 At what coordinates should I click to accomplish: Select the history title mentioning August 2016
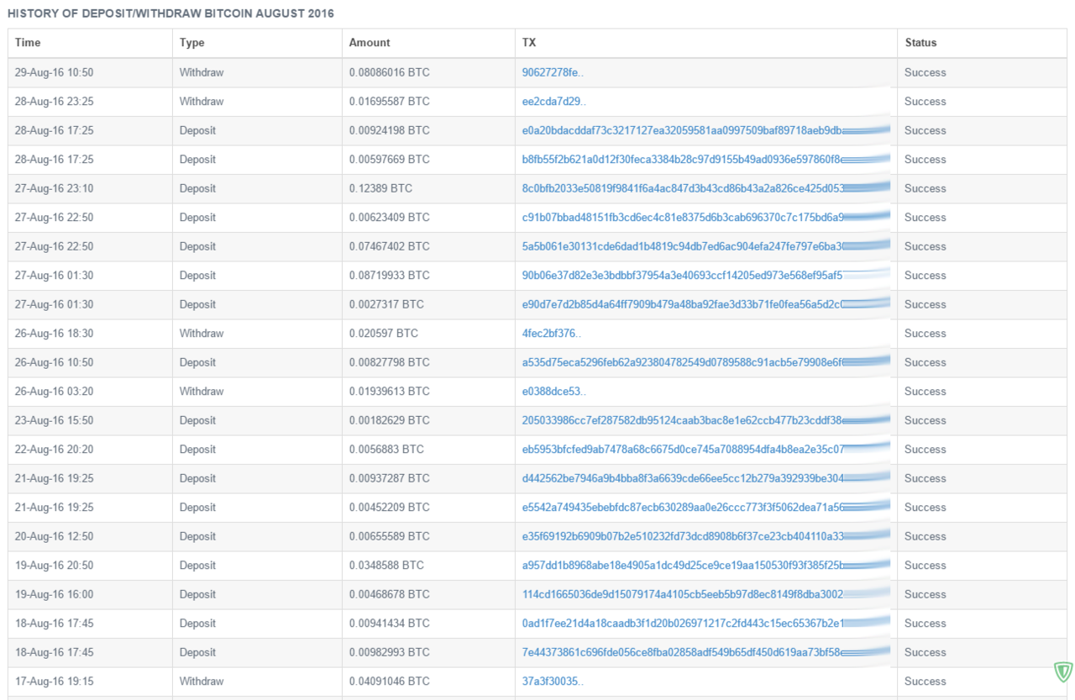click(x=170, y=14)
